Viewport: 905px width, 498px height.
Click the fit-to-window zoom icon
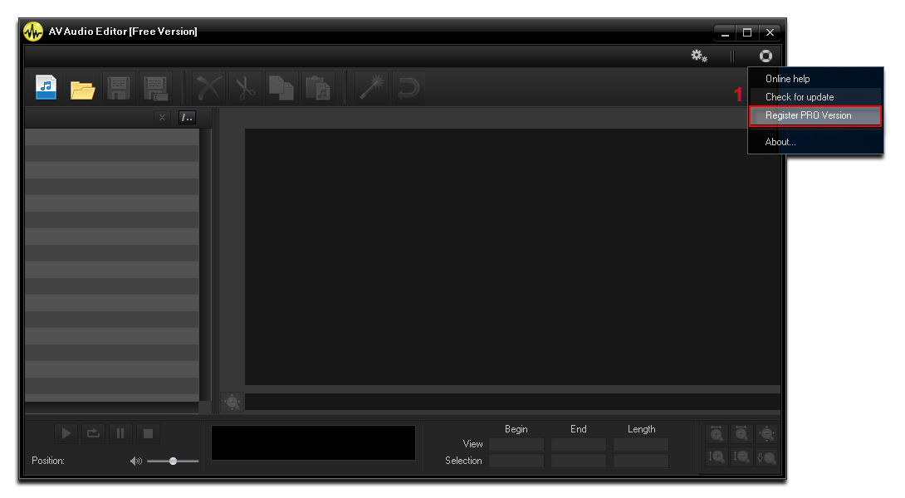click(x=766, y=432)
